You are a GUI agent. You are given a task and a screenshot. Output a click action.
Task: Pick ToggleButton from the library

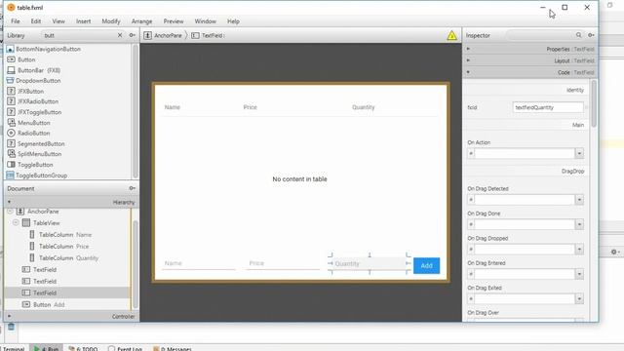click(35, 165)
